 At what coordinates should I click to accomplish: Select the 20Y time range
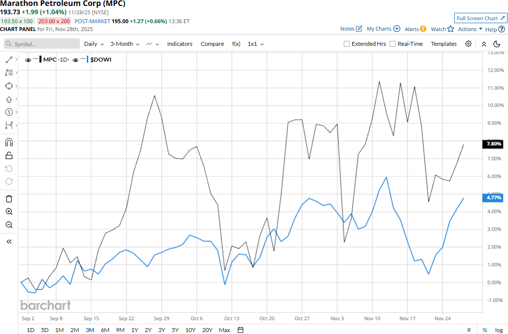click(x=207, y=330)
